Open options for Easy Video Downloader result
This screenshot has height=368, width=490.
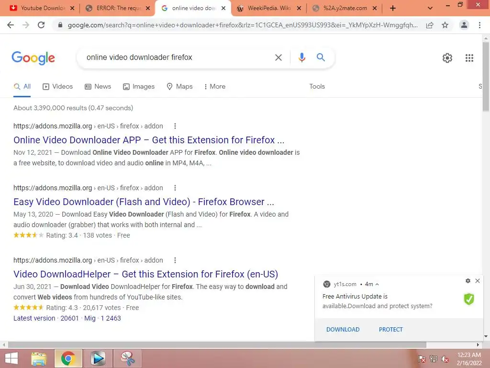coord(175,188)
